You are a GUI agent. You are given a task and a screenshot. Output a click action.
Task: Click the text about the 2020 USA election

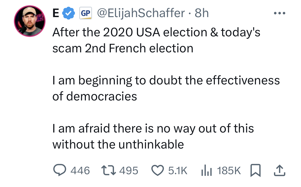[x=156, y=40]
